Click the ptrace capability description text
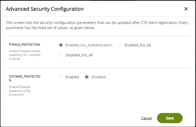 [x=25, y=55]
